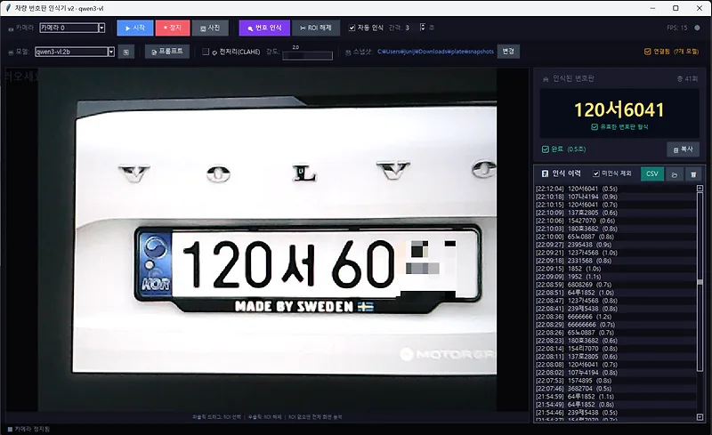
Task: Select history row [22:08:41] 239제5438
Action: [x=615, y=309]
